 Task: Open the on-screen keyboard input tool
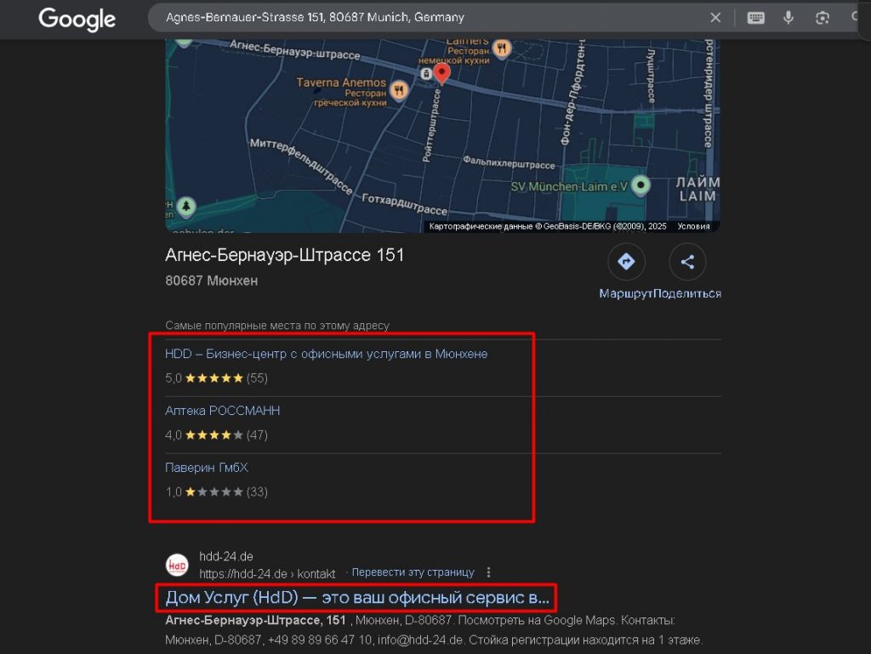(x=755, y=18)
